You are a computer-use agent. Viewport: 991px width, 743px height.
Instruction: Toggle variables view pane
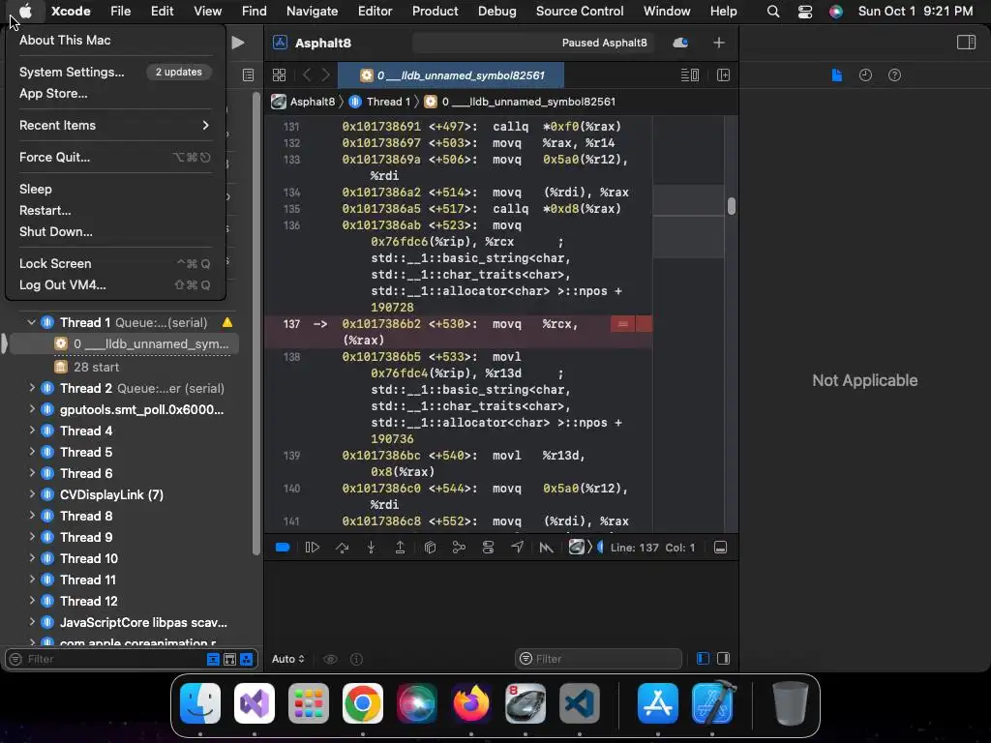coord(703,658)
